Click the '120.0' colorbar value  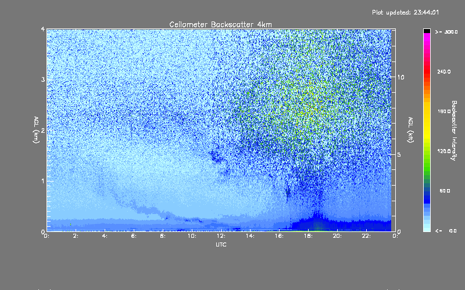[444, 151]
